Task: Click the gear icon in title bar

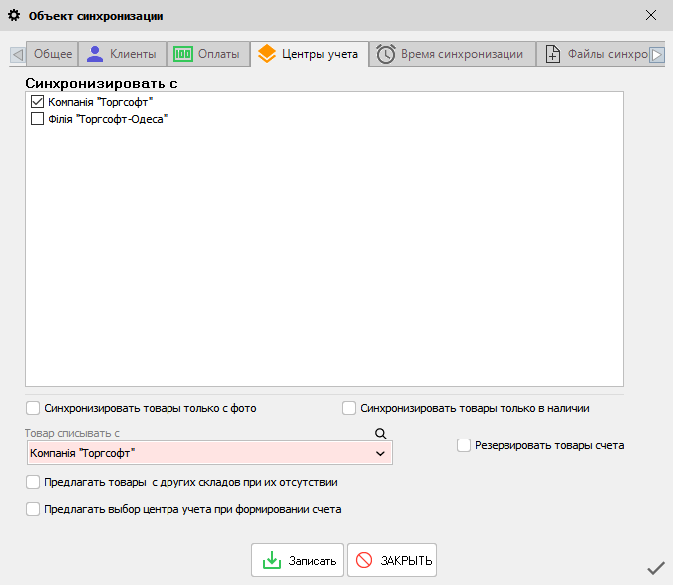Action: pyautogui.click(x=14, y=16)
